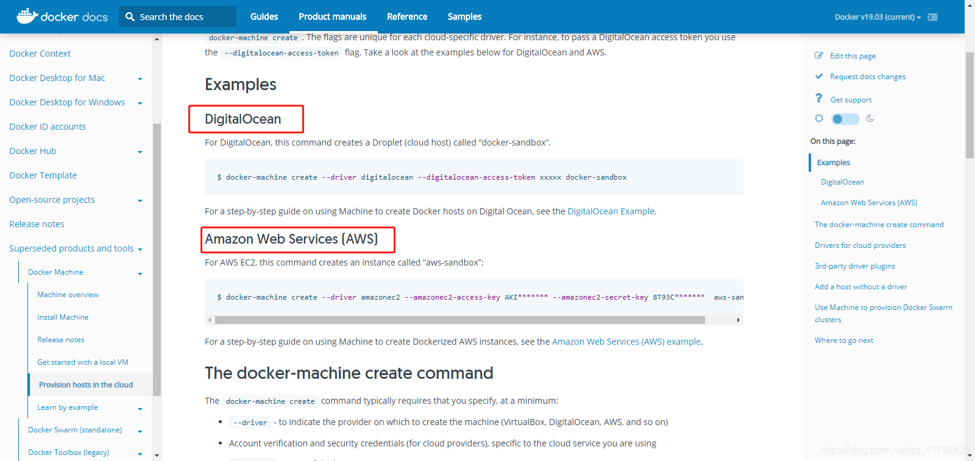Click the Get support question mark icon
Screen dimensions: 975x461
tap(819, 98)
